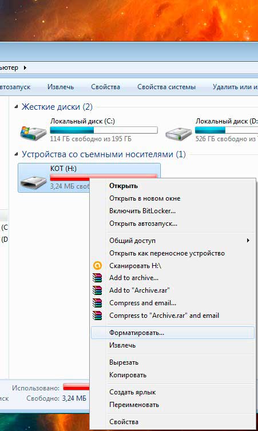Click the scan icon beside Сканировать H:\
This screenshot has height=431, width=258.
click(x=97, y=266)
